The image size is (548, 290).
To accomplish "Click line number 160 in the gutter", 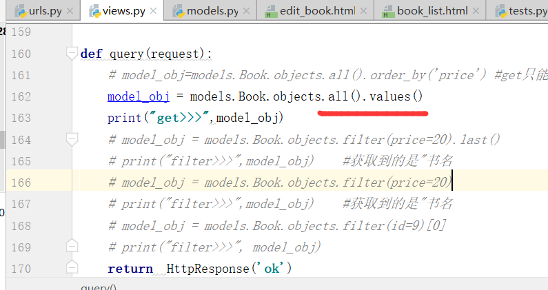I will 21,54.
